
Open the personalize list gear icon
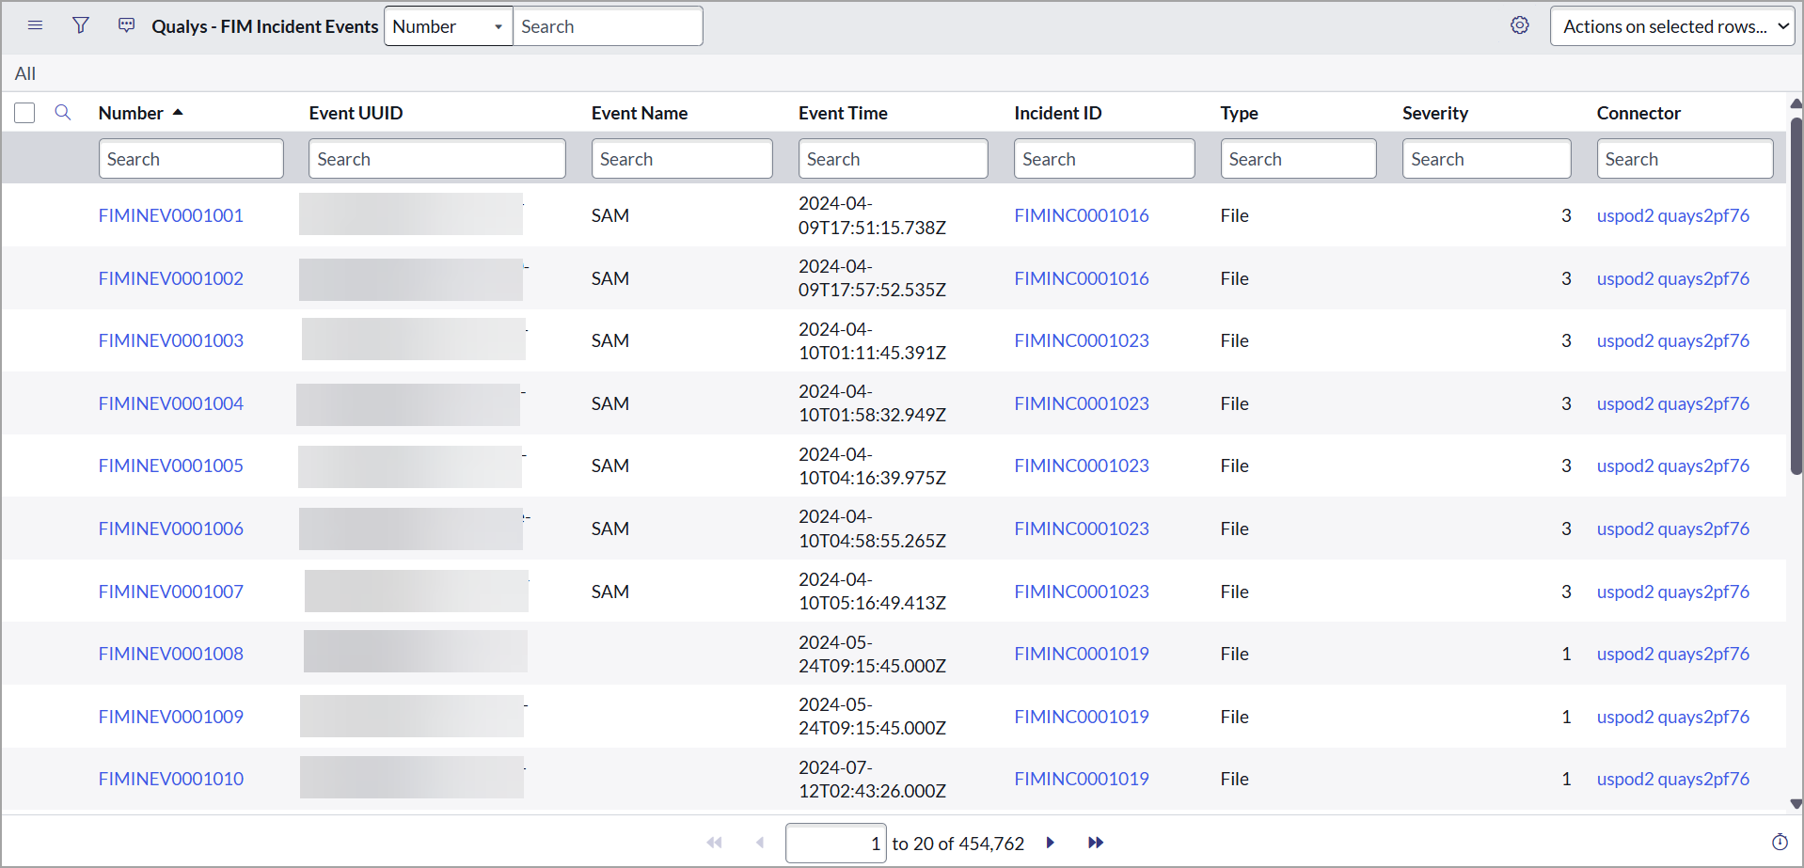coord(1519,25)
